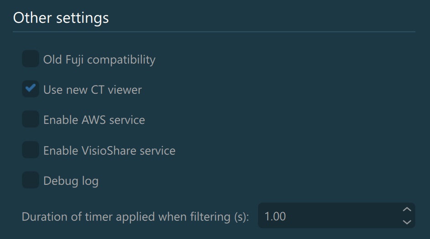Uncheck the Use new CT viewer box

(31, 89)
